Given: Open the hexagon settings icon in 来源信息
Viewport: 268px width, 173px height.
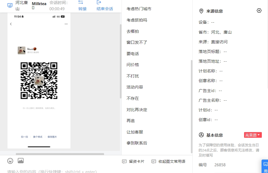Looking at the screenshot, I should pyautogui.click(x=259, y=10).
